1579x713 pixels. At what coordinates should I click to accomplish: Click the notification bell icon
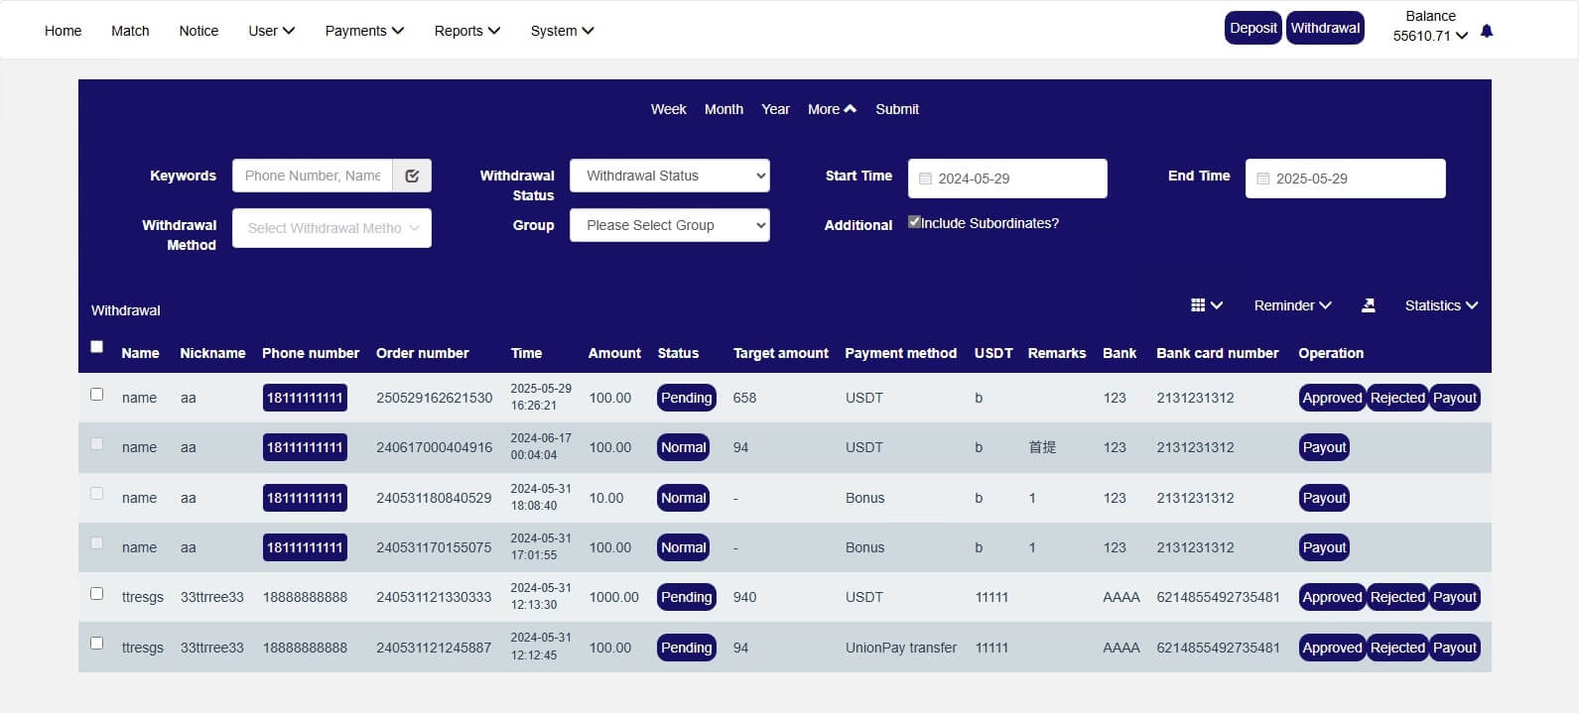pyautogui.click(x=1486, y=32)
